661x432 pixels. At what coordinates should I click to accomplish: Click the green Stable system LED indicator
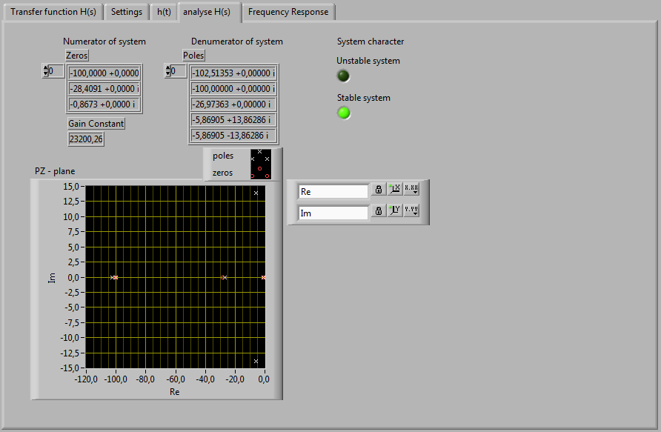pyautogui.click(x=344, y=113)
